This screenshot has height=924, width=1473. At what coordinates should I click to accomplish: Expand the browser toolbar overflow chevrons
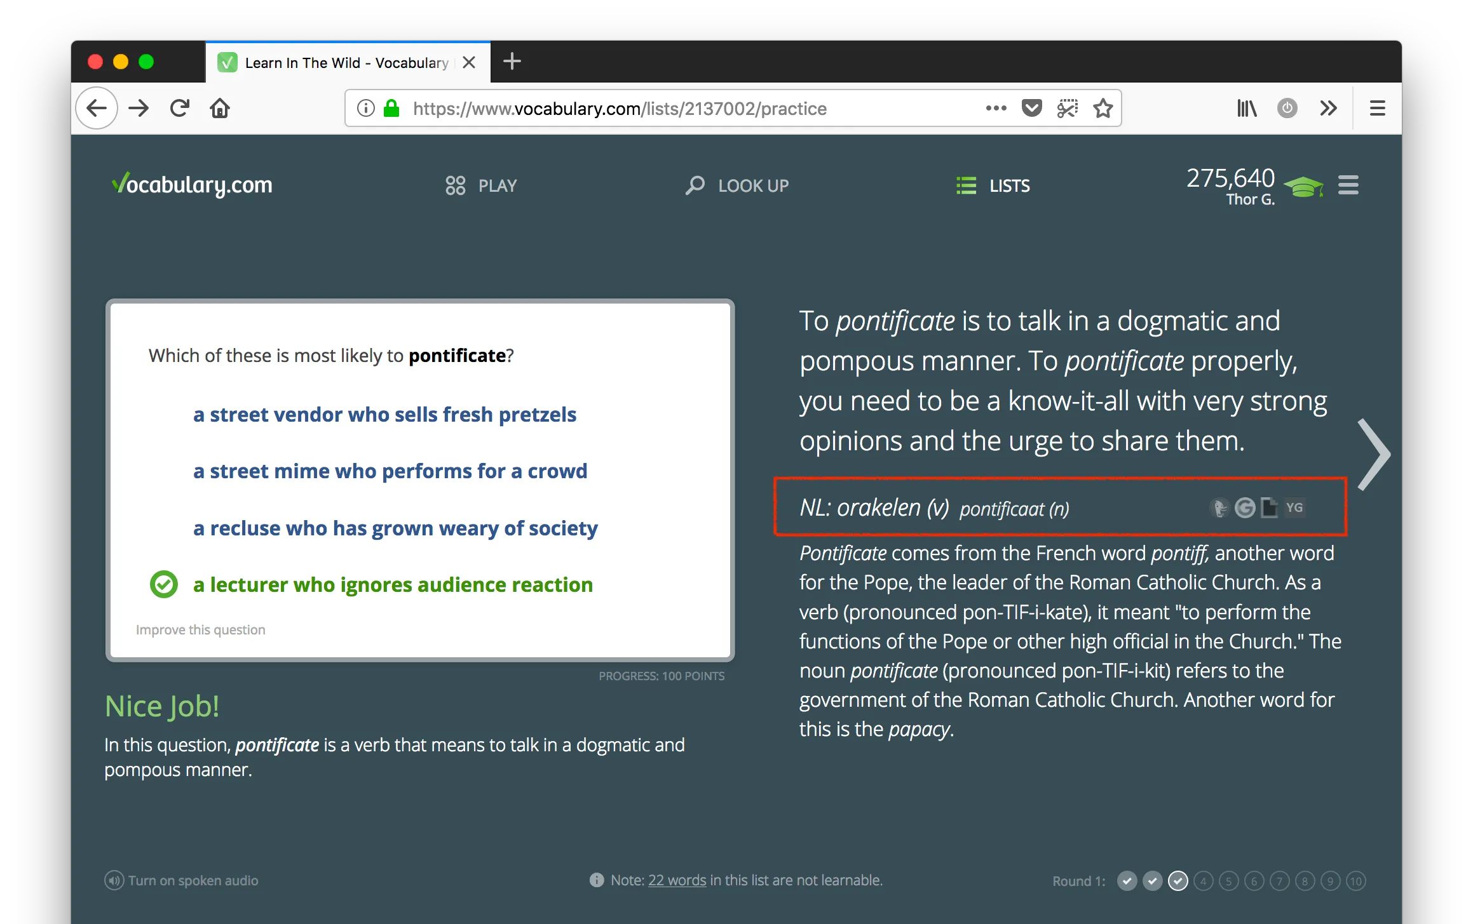[1328, 109]
